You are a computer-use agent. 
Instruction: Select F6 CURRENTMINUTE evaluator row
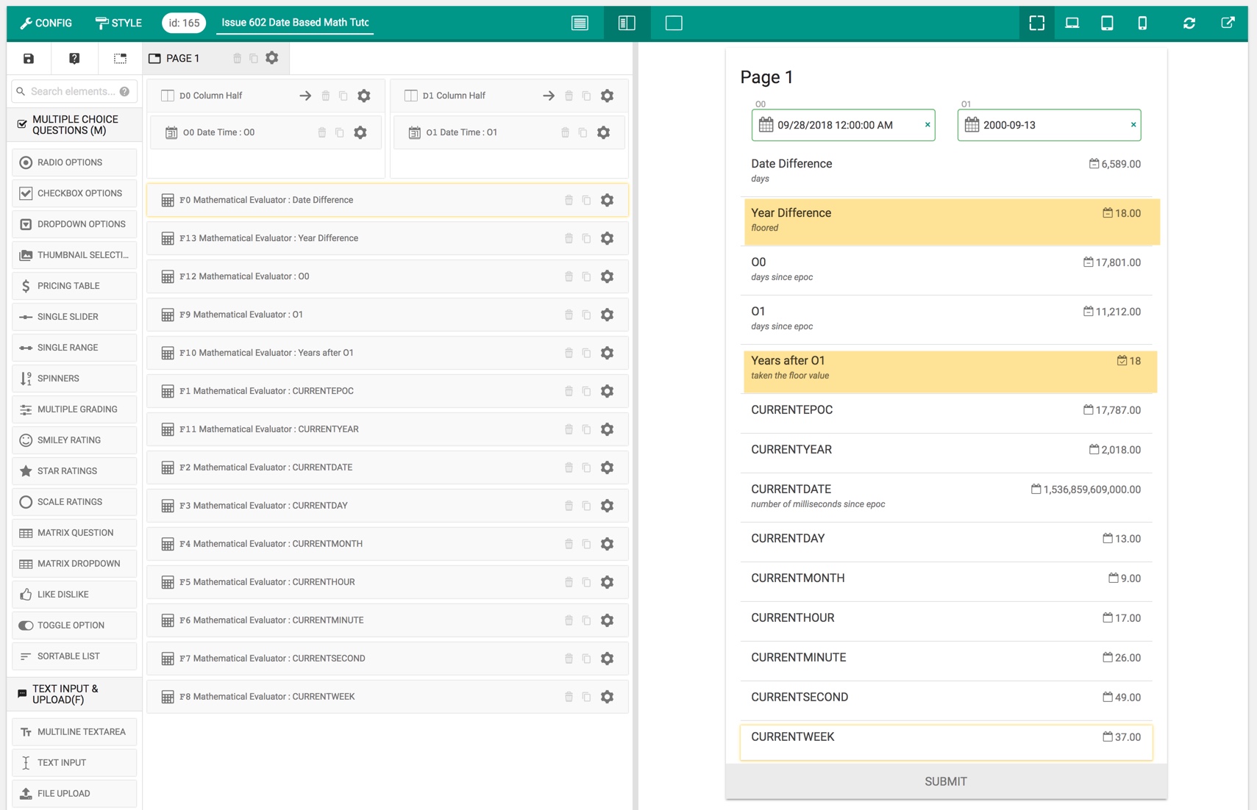pyautogui.click(x=388, y=620)
